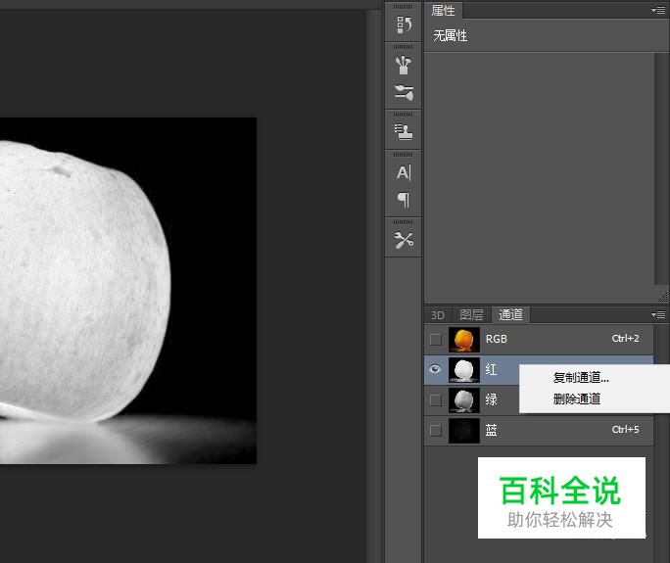Select the 蓝 channel row name
The width and height of the screenshot is (670, 563).
[x=491, y=430]
